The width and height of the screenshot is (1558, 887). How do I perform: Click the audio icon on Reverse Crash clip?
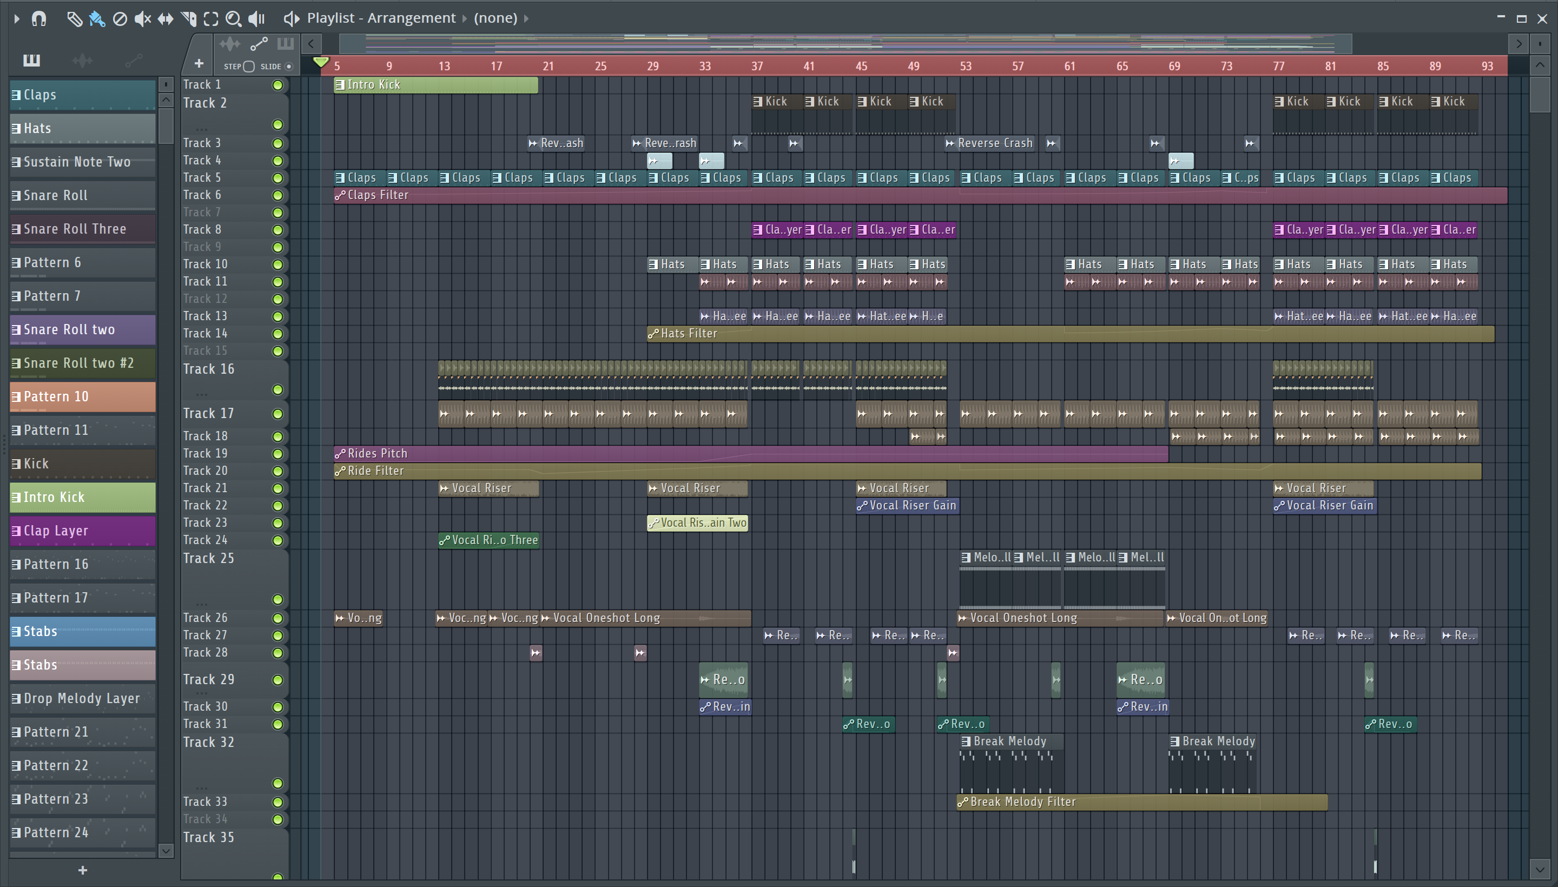pos(950,143)
